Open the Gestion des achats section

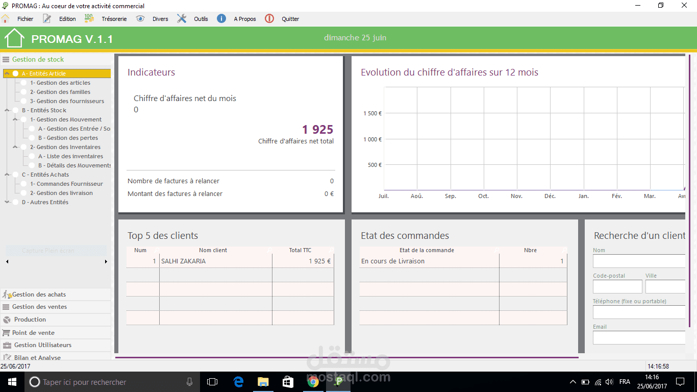click(x=56, y=295)
